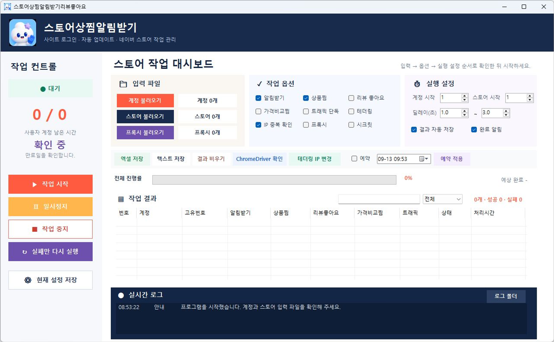Load proxies with 프록시 불러오기 button
Image resolution: width=554 pixels, height=342 pixels.
click(145, 132)
